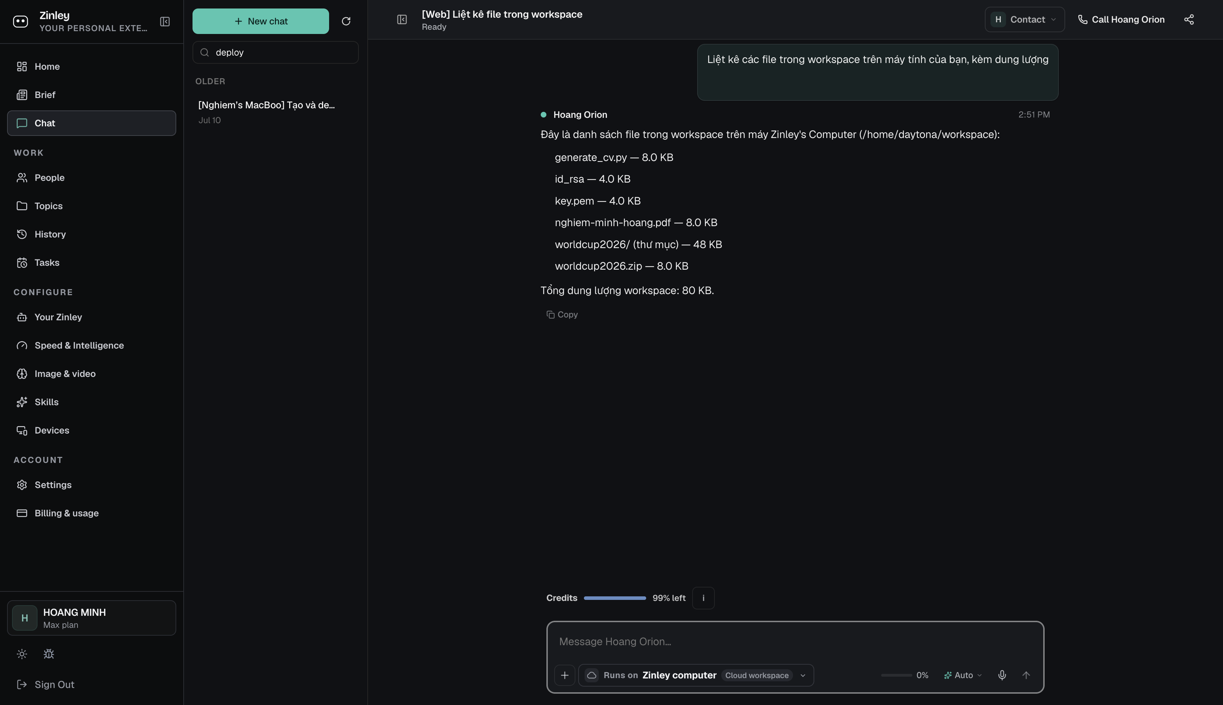Click Sign Out
The image size is (1223, 705).
(54, 685)
